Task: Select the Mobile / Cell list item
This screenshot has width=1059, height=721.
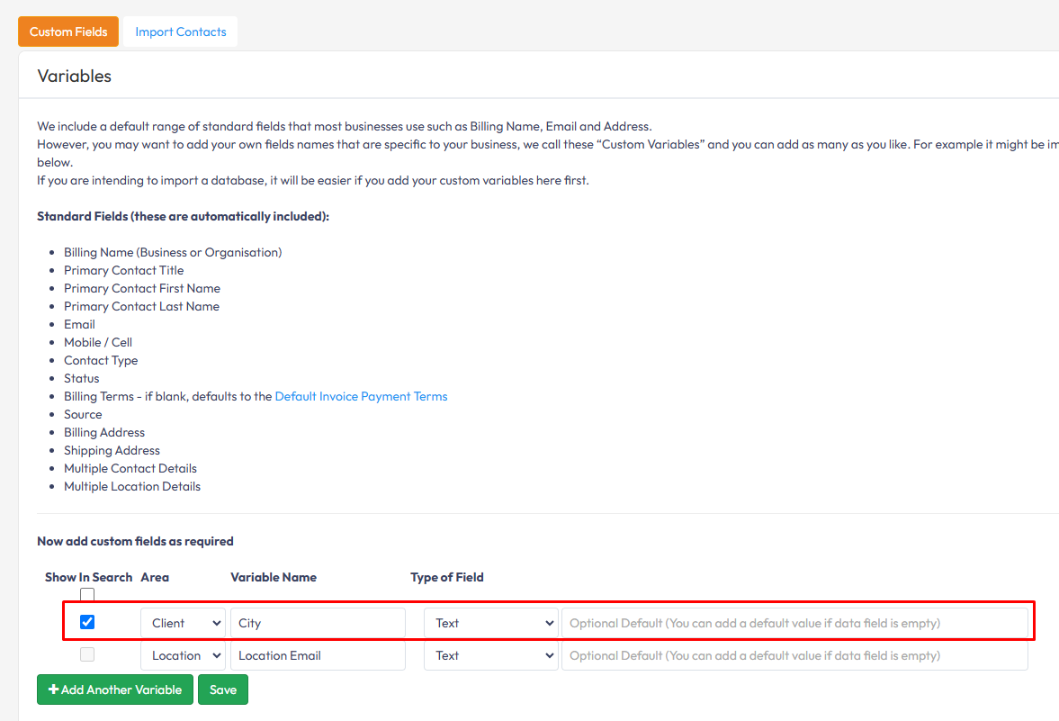Action: pyautogui.click(x=98, y=343)
